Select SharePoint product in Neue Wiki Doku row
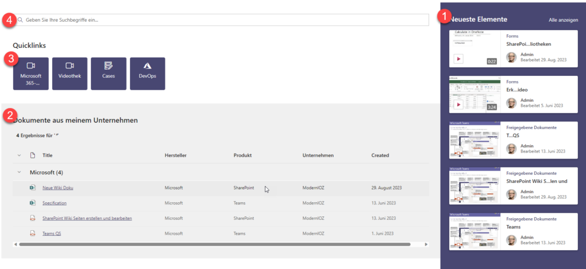The height and width of the screenshot is (269, 586). 244,188
